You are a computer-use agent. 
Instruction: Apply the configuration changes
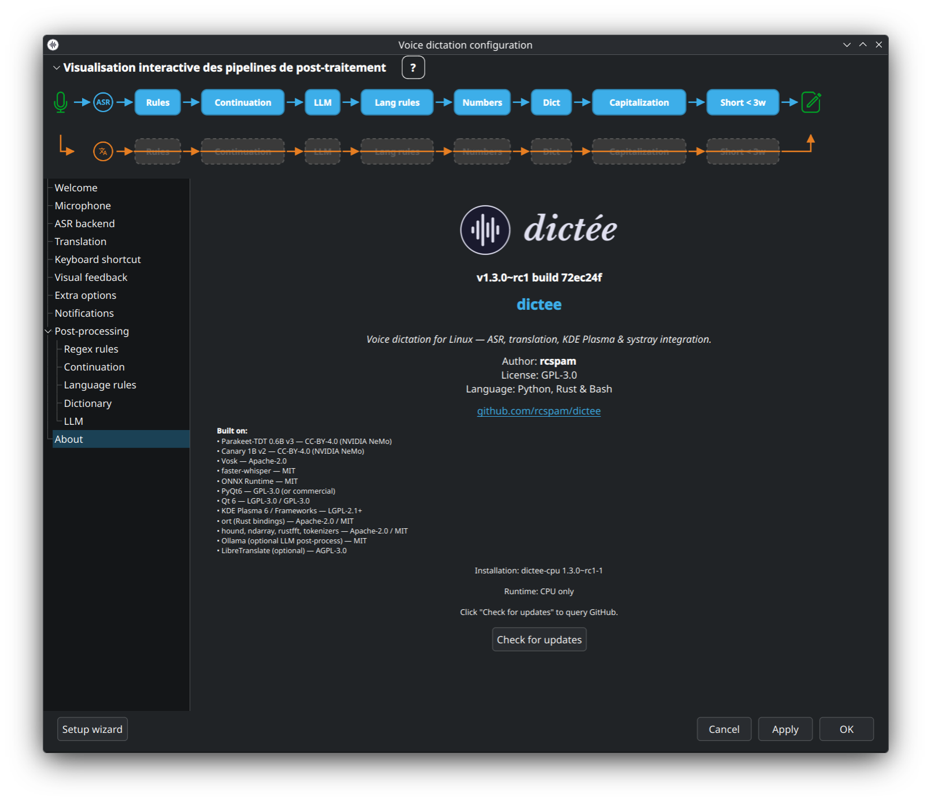(x=785, y=729)
